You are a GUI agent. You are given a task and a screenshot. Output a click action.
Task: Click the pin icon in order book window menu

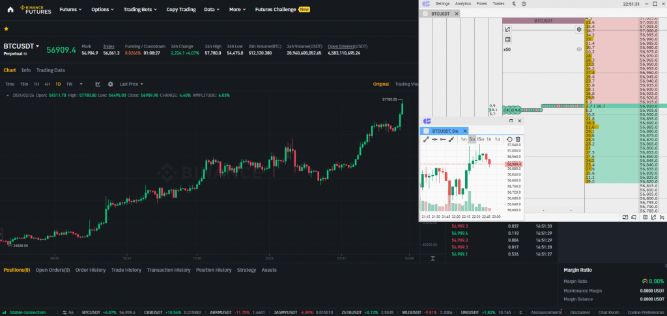click(x=513, y=4)
